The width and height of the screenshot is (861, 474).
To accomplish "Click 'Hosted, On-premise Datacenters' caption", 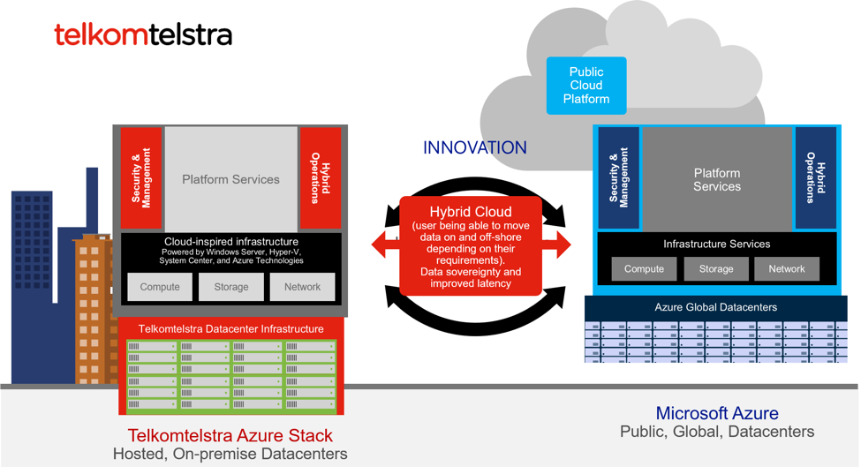I will (230, 455).
